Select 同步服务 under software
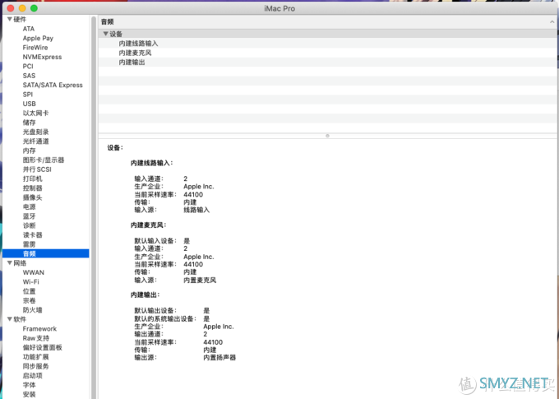This screenshot has height=399, width=559. (35, 366)
